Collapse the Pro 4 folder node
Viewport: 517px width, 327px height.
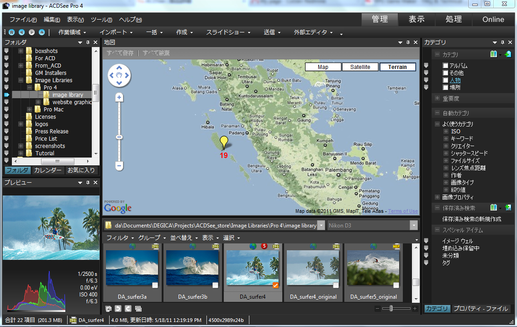tap(29, 88)
